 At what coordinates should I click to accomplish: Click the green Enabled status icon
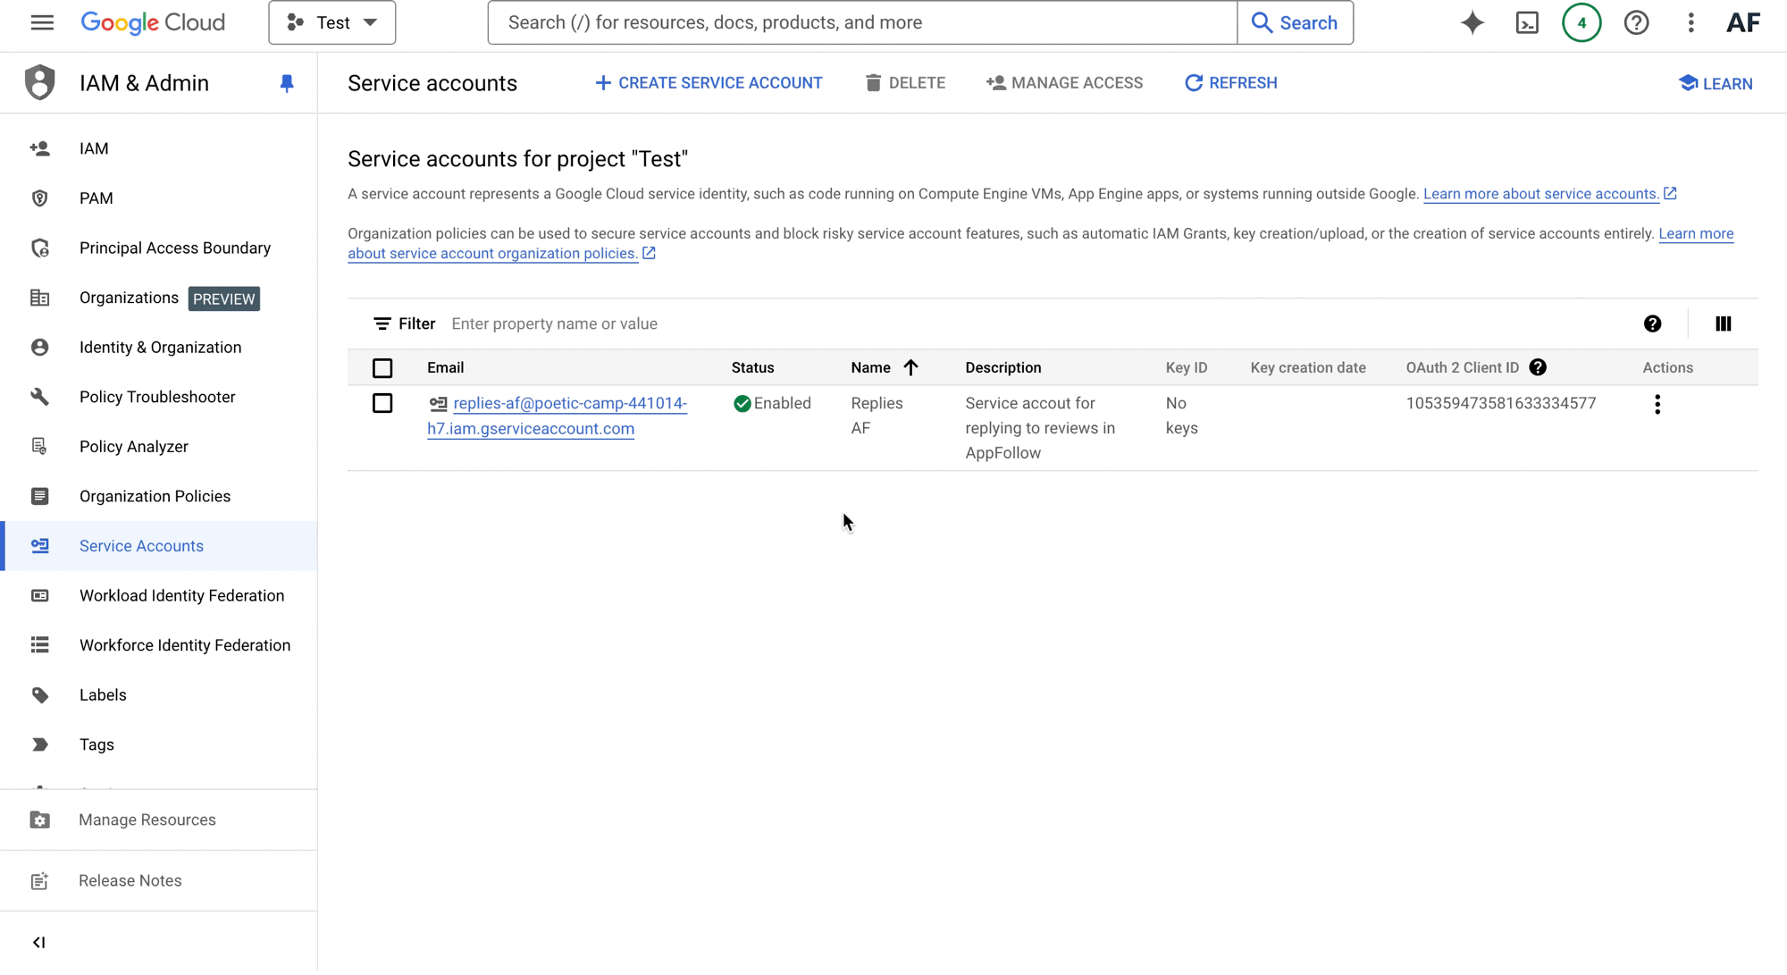[x=742, y=403]
